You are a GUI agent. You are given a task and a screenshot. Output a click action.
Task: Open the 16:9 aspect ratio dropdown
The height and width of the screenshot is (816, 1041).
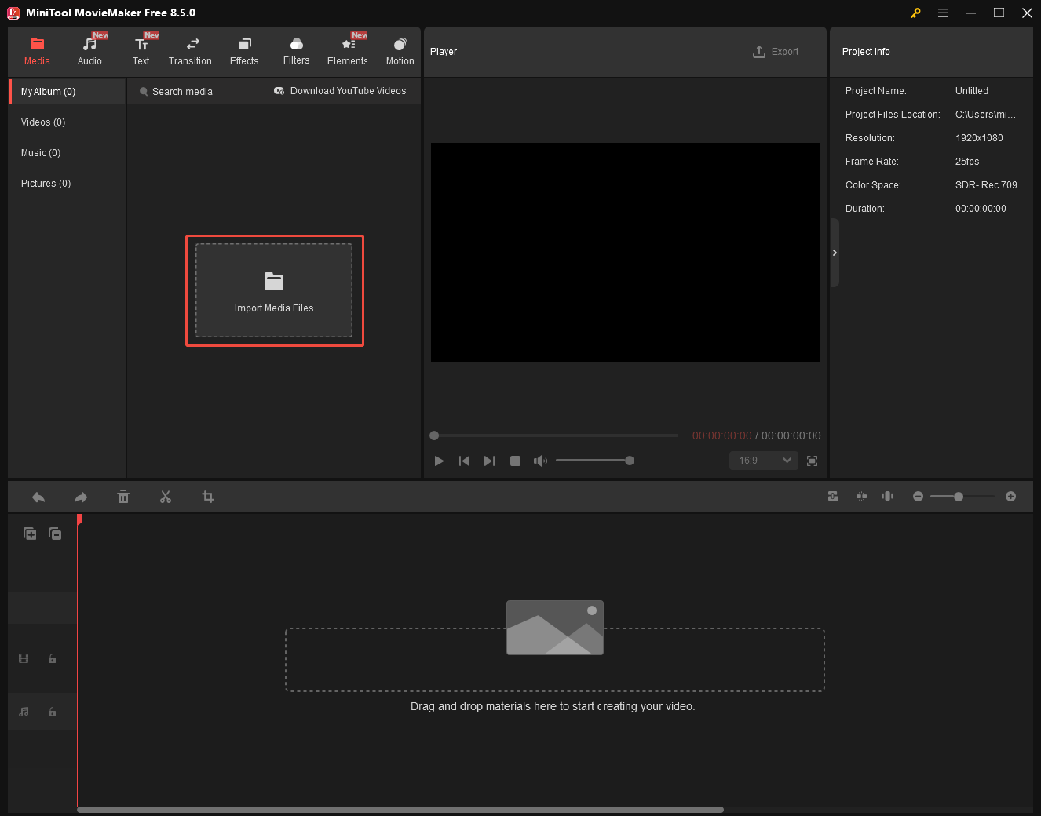pos(762,461)
